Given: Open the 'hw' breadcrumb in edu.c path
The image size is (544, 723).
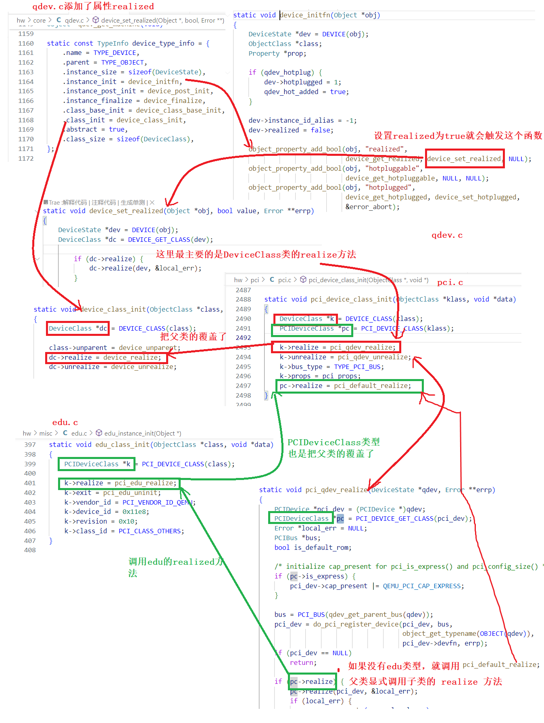Looking at the screenshot, I should pos(27,433).
